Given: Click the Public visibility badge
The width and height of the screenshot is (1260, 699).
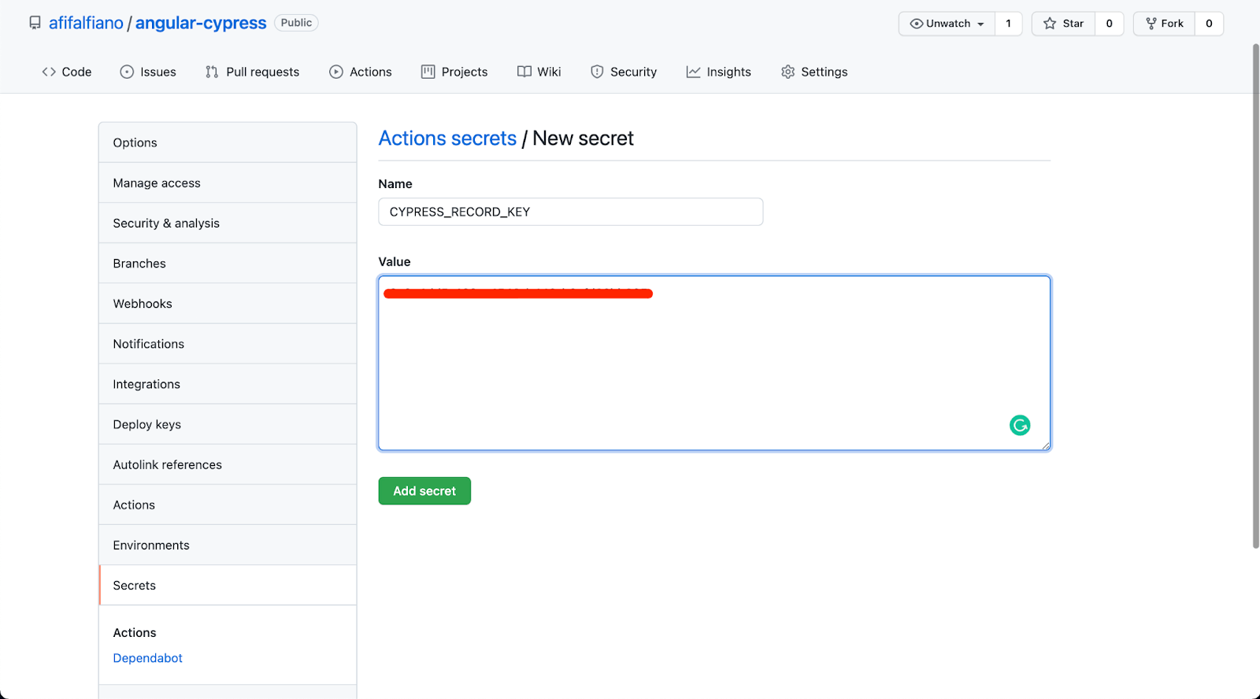Looking at the screenshot, I should (296, 23).
